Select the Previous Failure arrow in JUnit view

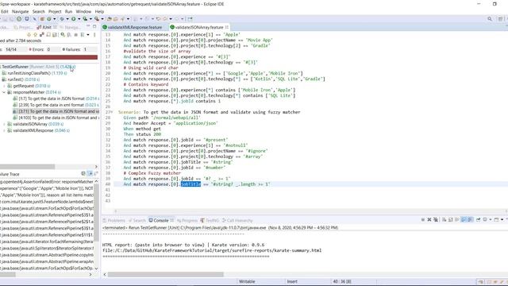pyautogui.click(x=35, y=35)
